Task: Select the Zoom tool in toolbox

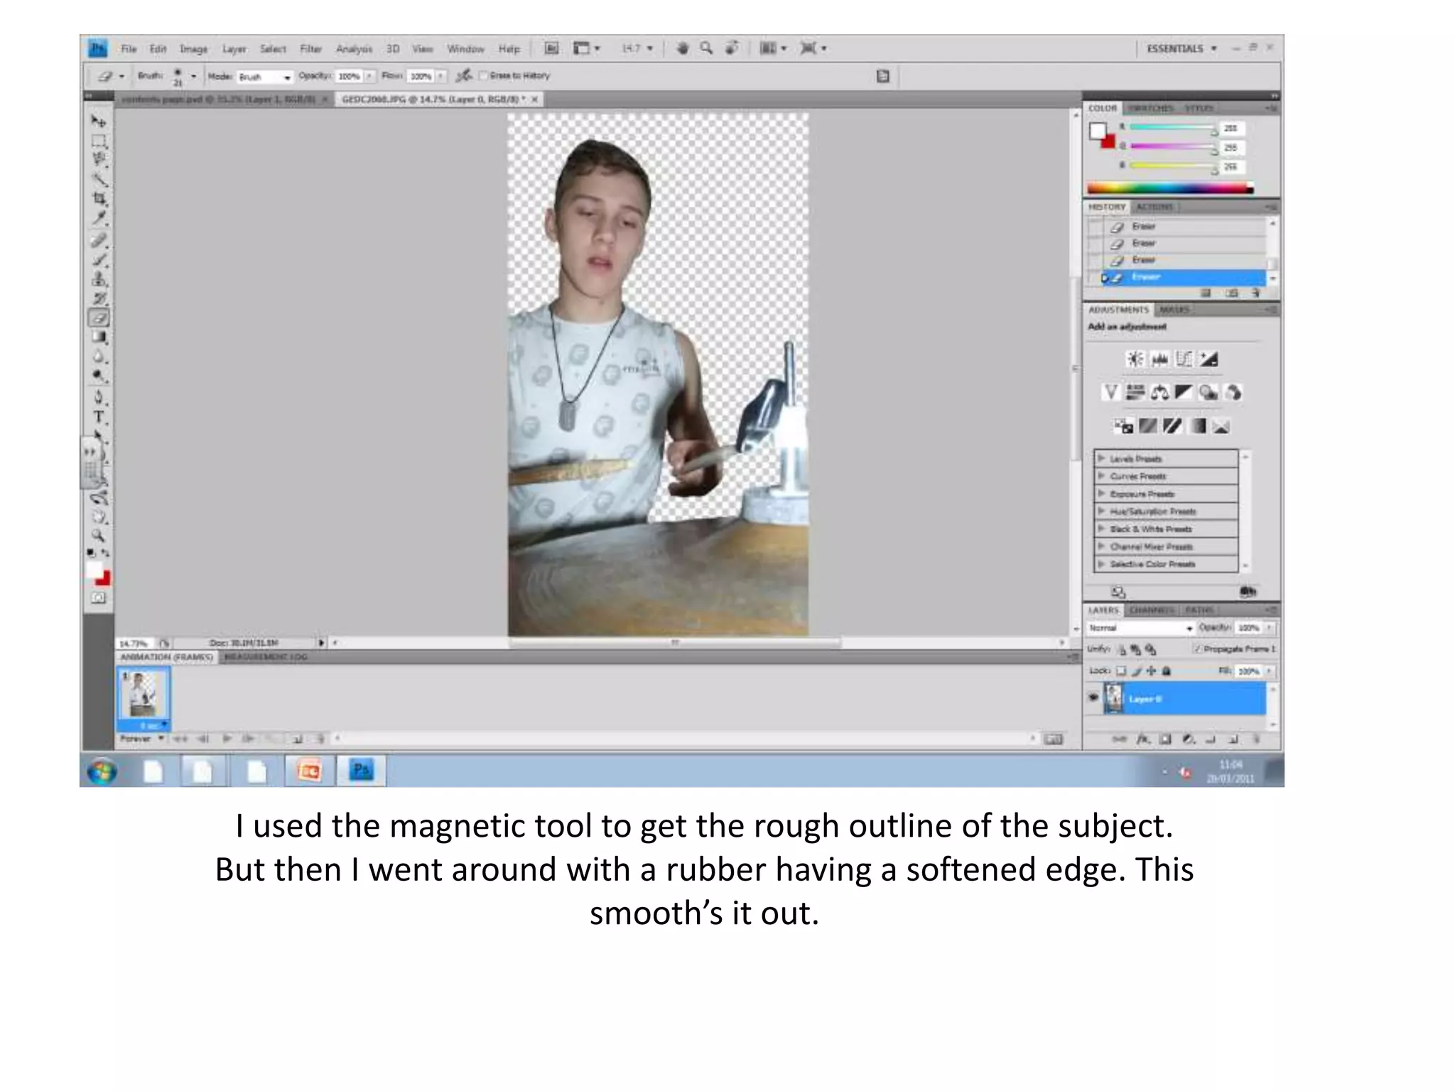Action: point(99,536)
